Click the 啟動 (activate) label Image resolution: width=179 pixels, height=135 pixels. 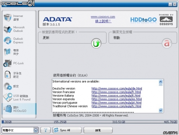[117, 38]
